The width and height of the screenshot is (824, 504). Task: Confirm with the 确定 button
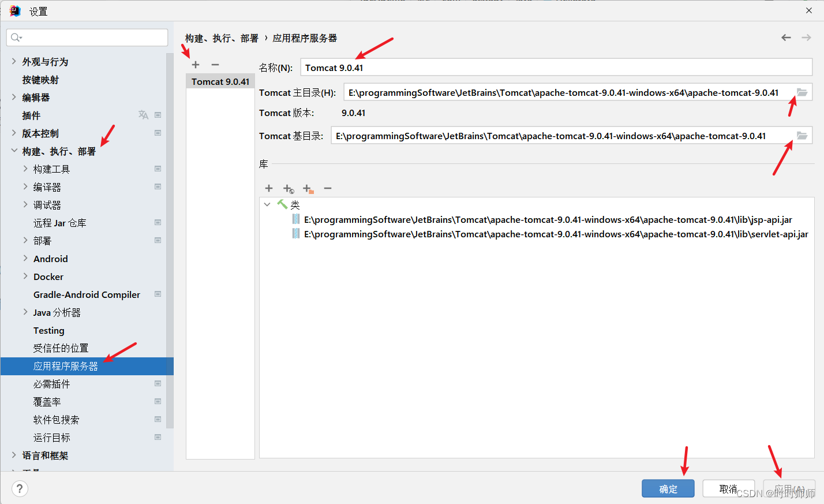(x=668, y=489)
